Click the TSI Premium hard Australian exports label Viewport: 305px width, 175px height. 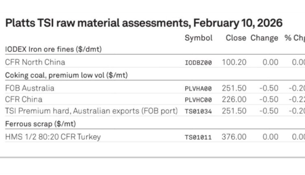(x=91, y=111)
